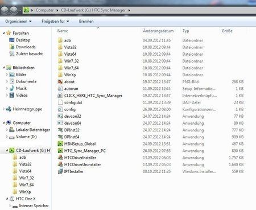Click the Forward navigation arrow button
256x210 pixels.
pyautogui.click(x=14, y=10)
